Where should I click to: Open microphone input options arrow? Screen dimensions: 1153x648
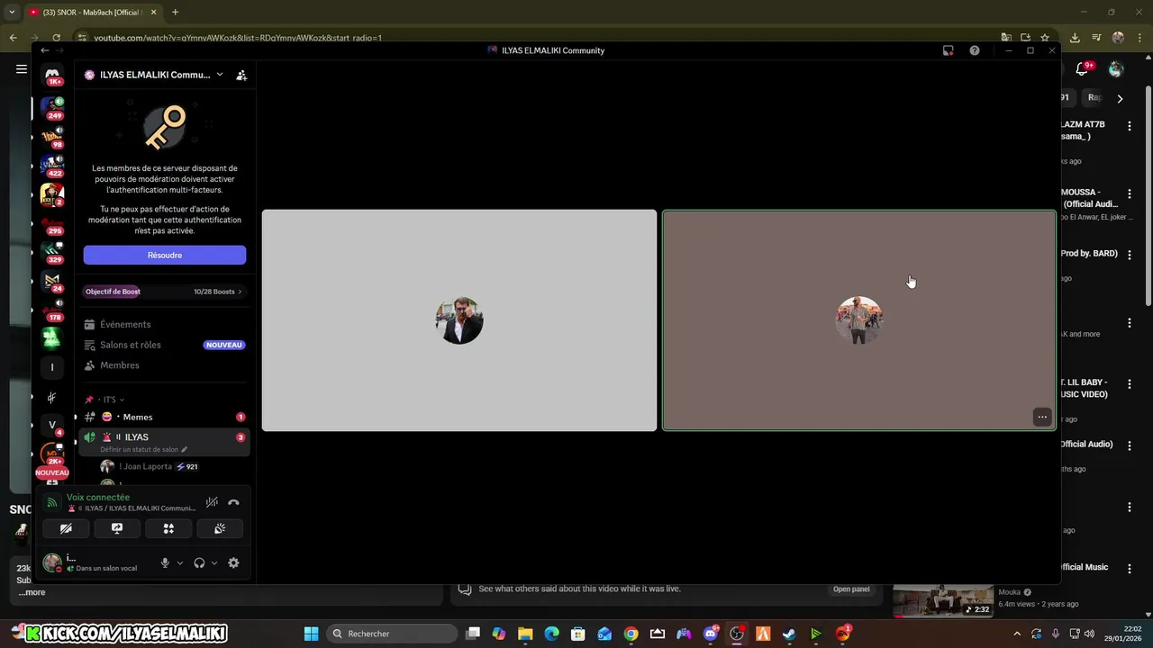click(x=180, y=563)
